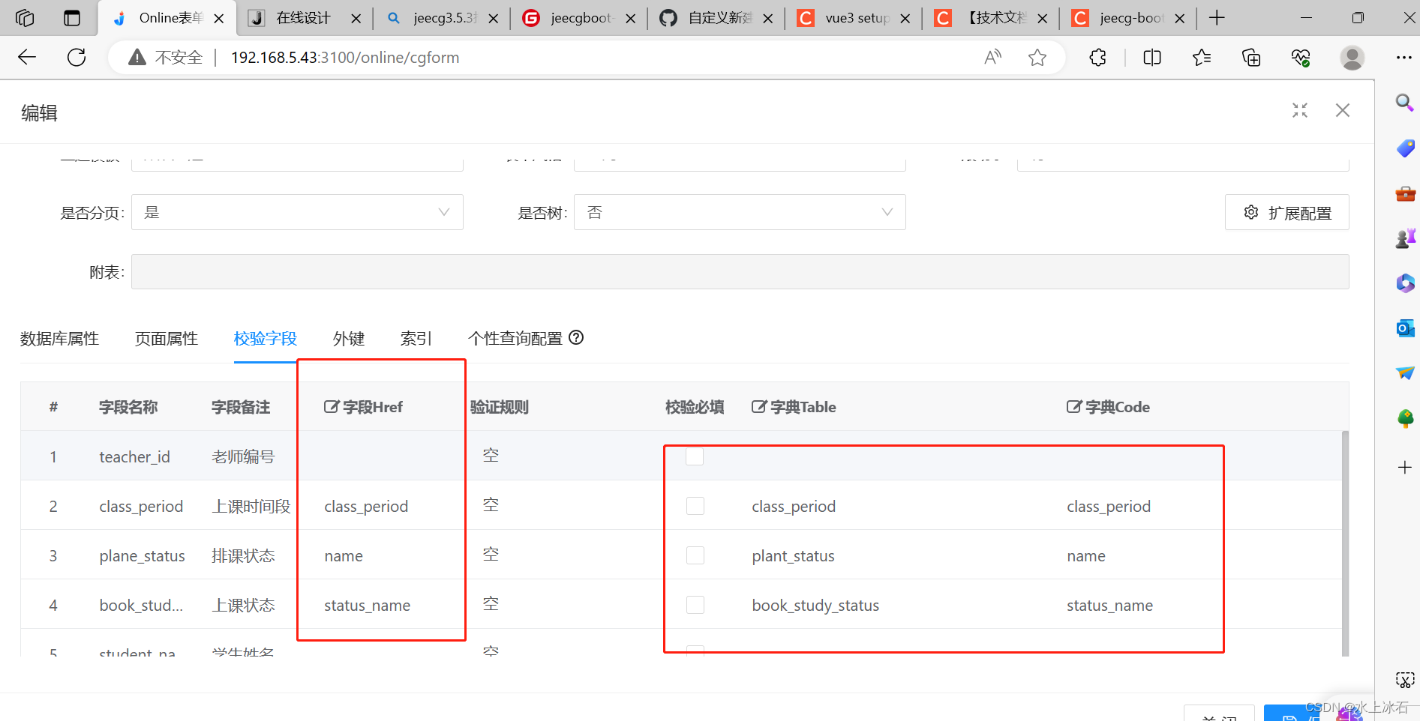The height and width of the screenshot is (721, 1420).
Task: Expand the 是否树 dropdown
Action: point(740,212)
